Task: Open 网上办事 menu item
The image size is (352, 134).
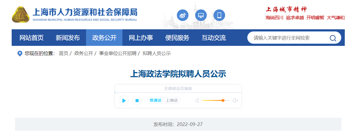Action: pos(141,38)
